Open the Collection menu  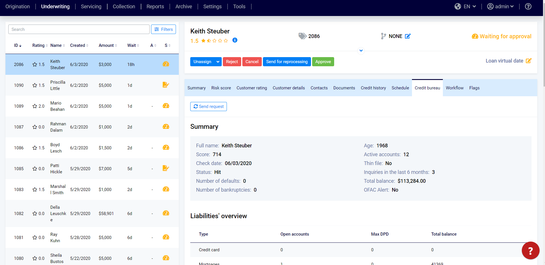124,6
